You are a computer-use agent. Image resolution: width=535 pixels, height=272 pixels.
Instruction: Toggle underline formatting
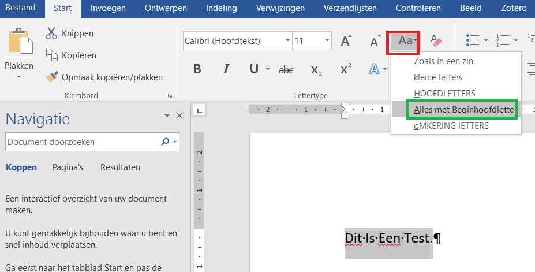pos(254,69)
